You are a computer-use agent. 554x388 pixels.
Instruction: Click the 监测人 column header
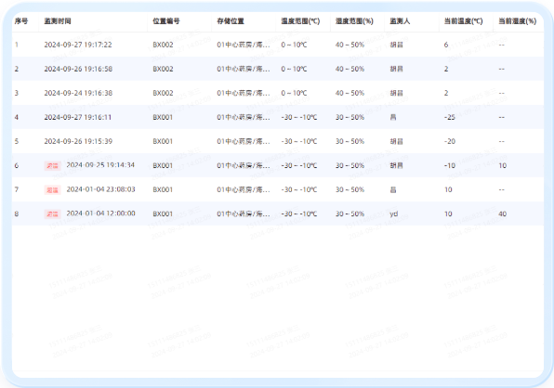[x=400, y=21]
